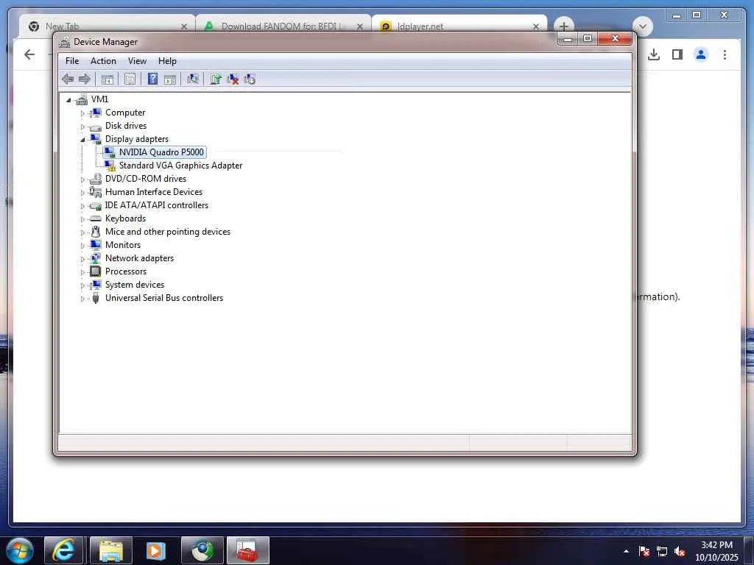Select the IDE ATA/ATAPI controllers text label
Image resolution: width=754 pixels, height=565 pixels.
click(157, 205)
